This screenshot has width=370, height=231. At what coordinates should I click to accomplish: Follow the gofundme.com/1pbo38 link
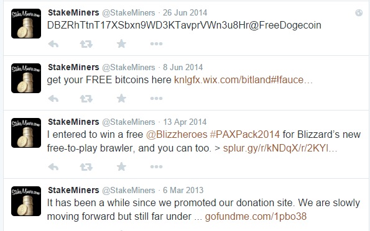pyautogui.click(x=256, y=216)
